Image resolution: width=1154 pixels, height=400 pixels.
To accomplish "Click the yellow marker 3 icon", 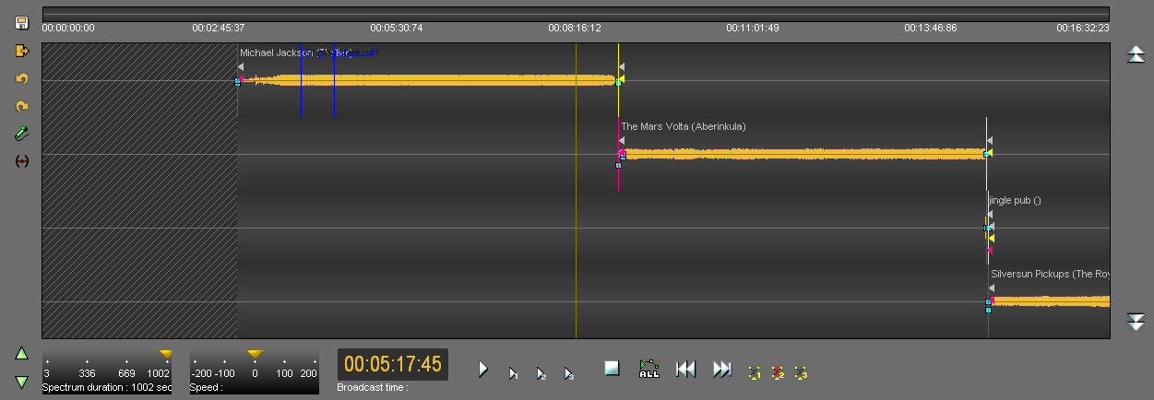I will tap(801, 372).
